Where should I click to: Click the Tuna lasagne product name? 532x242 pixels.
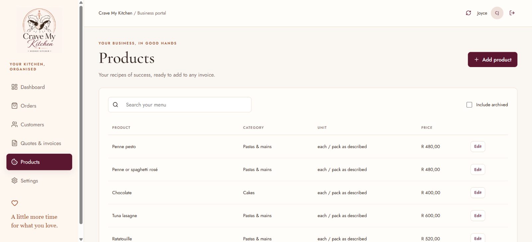coord(124,215)
